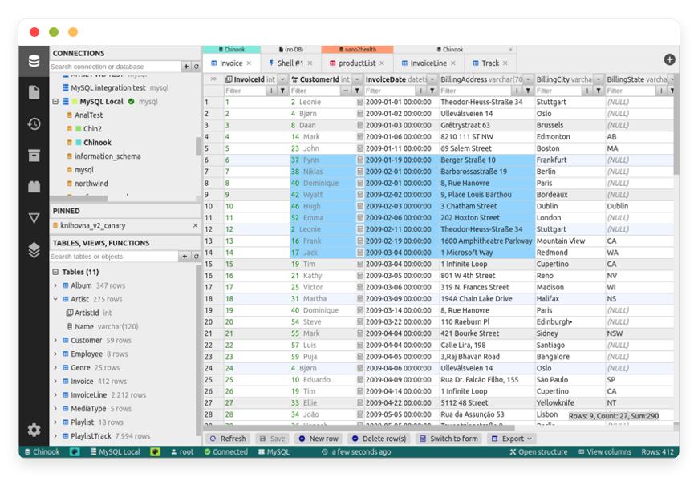Click Switch to form button
The height and width of the screenshot is (477, 698).
pos(448,439)
